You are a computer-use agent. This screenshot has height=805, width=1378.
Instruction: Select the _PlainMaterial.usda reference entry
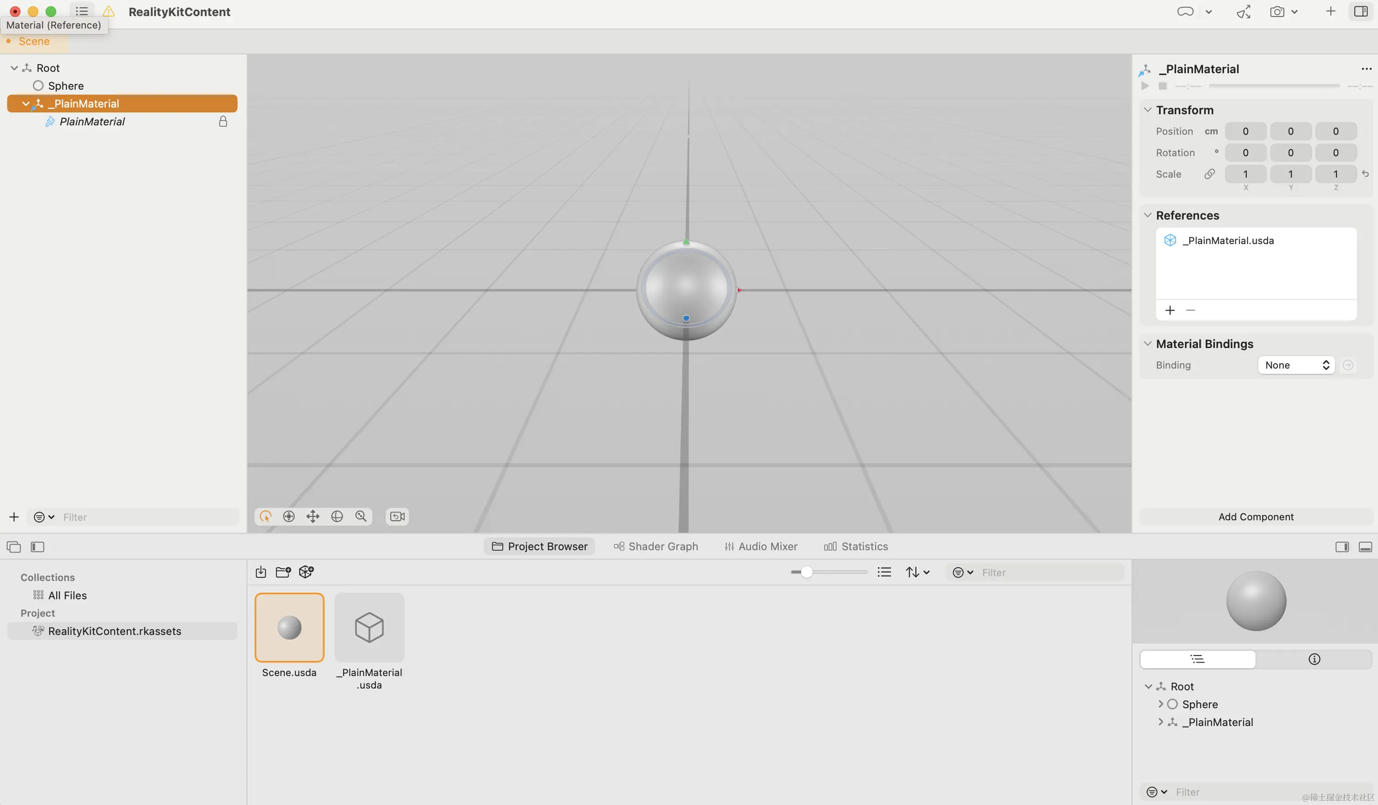pos(1256,240)
